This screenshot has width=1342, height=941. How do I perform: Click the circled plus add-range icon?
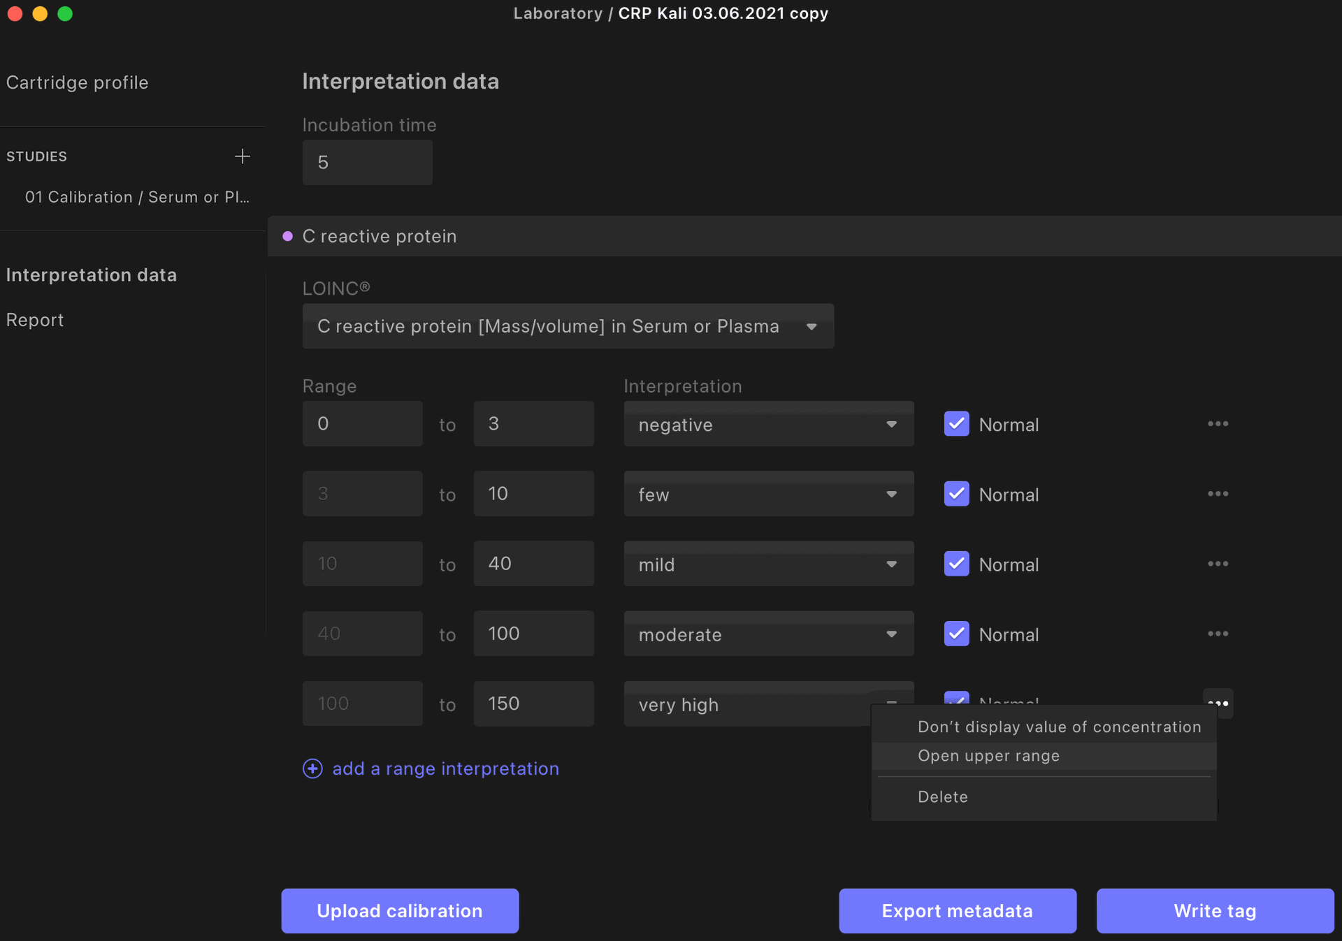point(312,768)
